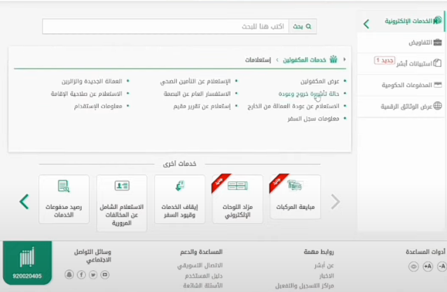Click خدمات المكفولين breadcrumb link
Viewport: 447px width, 292px height.
304,60
